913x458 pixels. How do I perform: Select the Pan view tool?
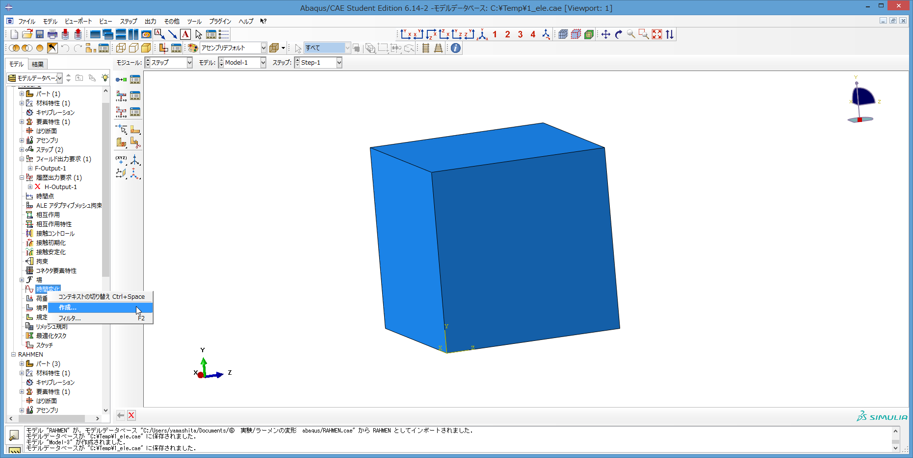click(x=606, y=34)
